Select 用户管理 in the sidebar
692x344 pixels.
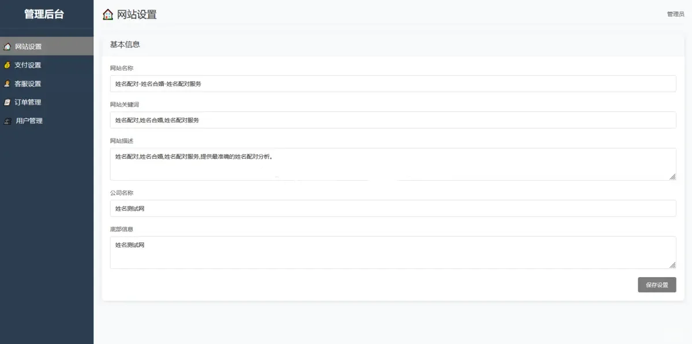[x=47, y=121]
